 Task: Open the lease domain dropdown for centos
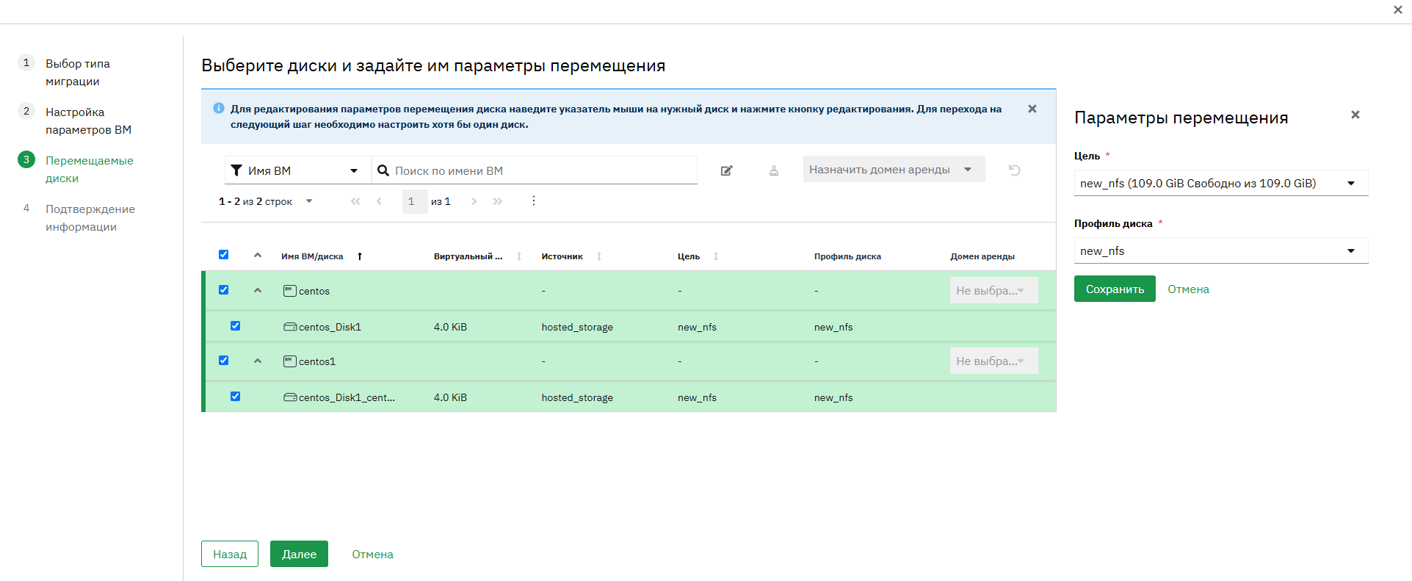[993, 290]
